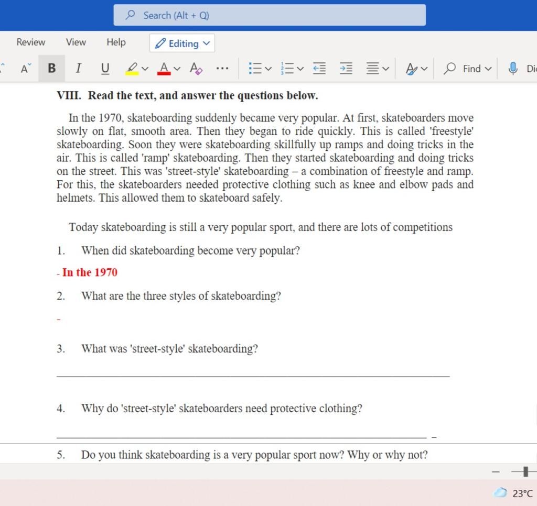Open weather widget showing 23°C
The width and height of the screenshot is (537, 506).
513,493
